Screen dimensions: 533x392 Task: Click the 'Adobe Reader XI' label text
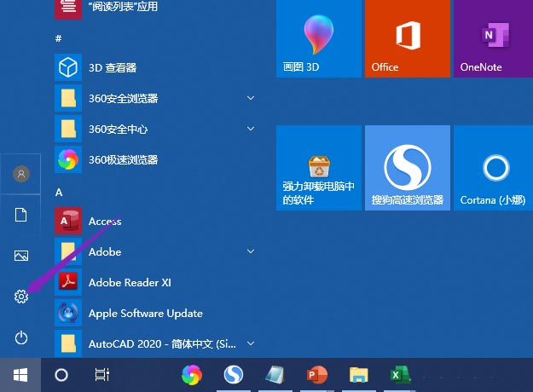[x=130, y=283]
